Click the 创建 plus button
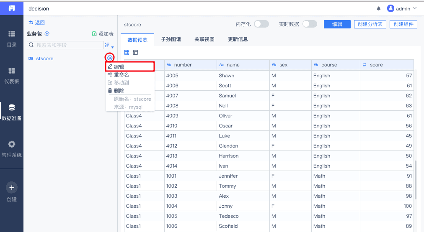Viewport: 424px width, 232px height. pyautogui.click(x=12, y=188)
